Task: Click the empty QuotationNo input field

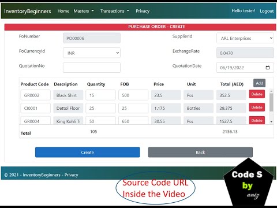Action: [92, 68]
